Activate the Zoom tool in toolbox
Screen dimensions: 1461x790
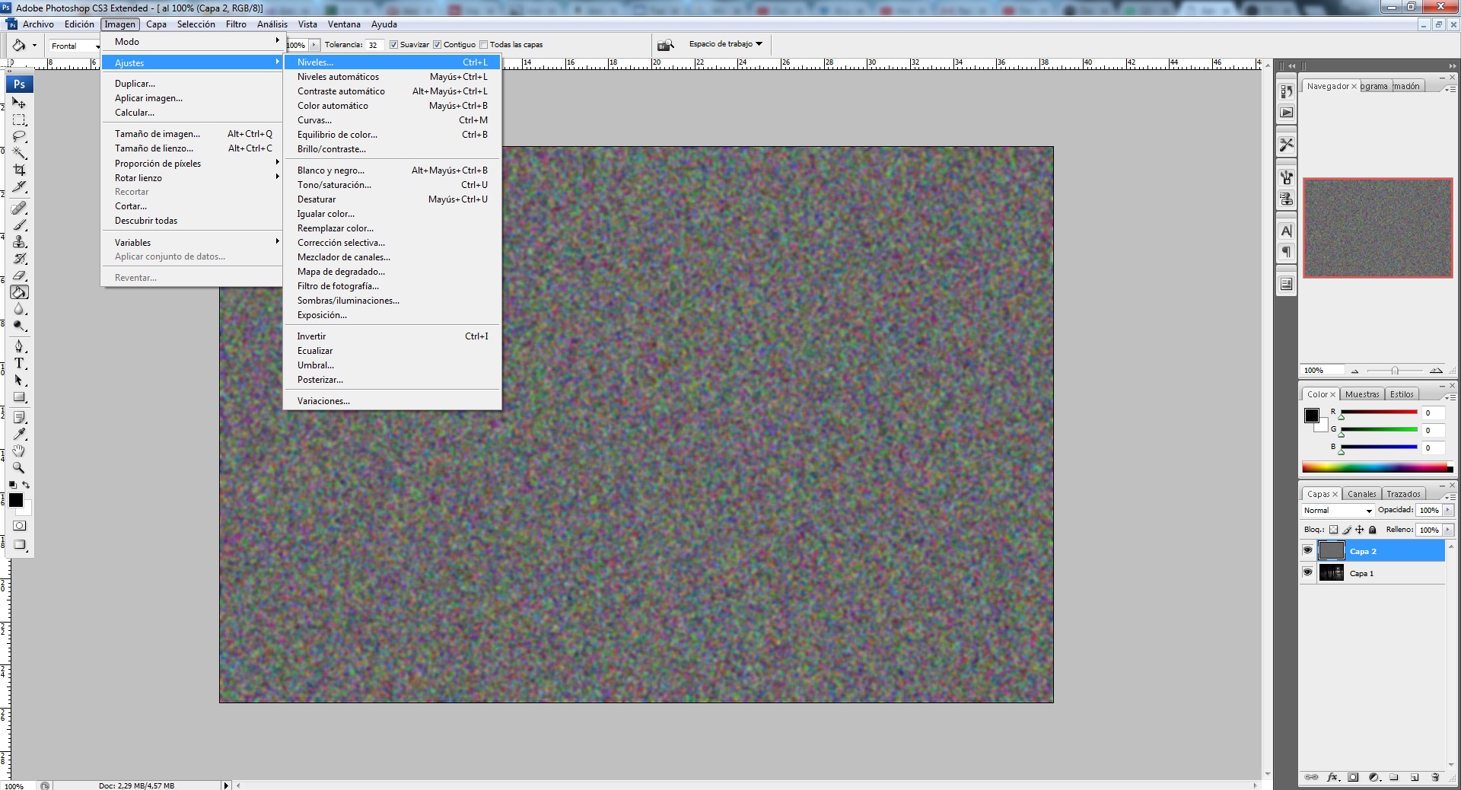[20, 468]
